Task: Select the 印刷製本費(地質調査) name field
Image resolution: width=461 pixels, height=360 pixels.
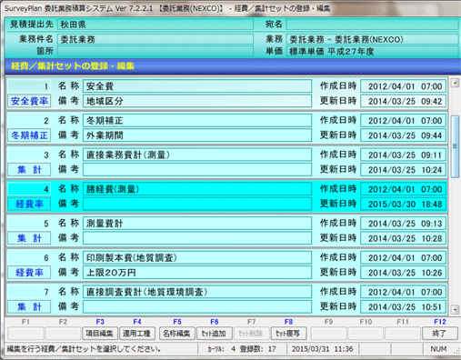Action: (x=197, y=257)
